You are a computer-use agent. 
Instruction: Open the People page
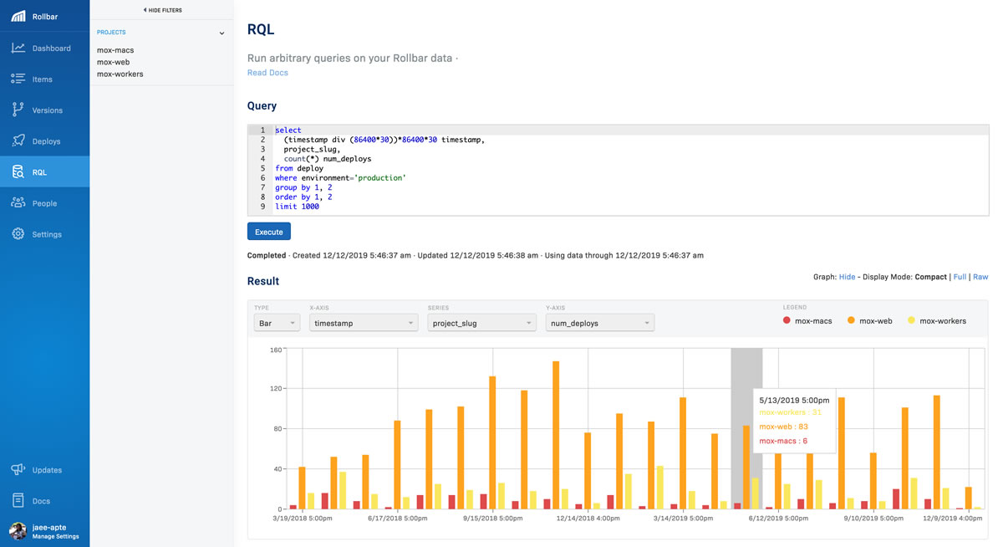[x=45, y=203]
